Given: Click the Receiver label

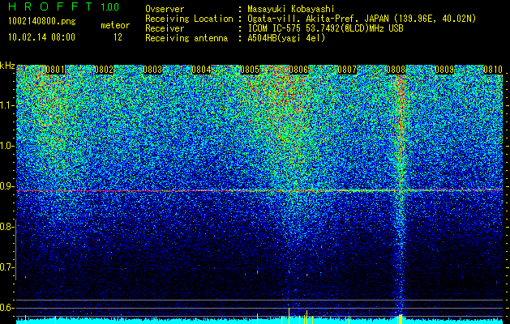Looking at the screenshot, I should pos(165,28).
